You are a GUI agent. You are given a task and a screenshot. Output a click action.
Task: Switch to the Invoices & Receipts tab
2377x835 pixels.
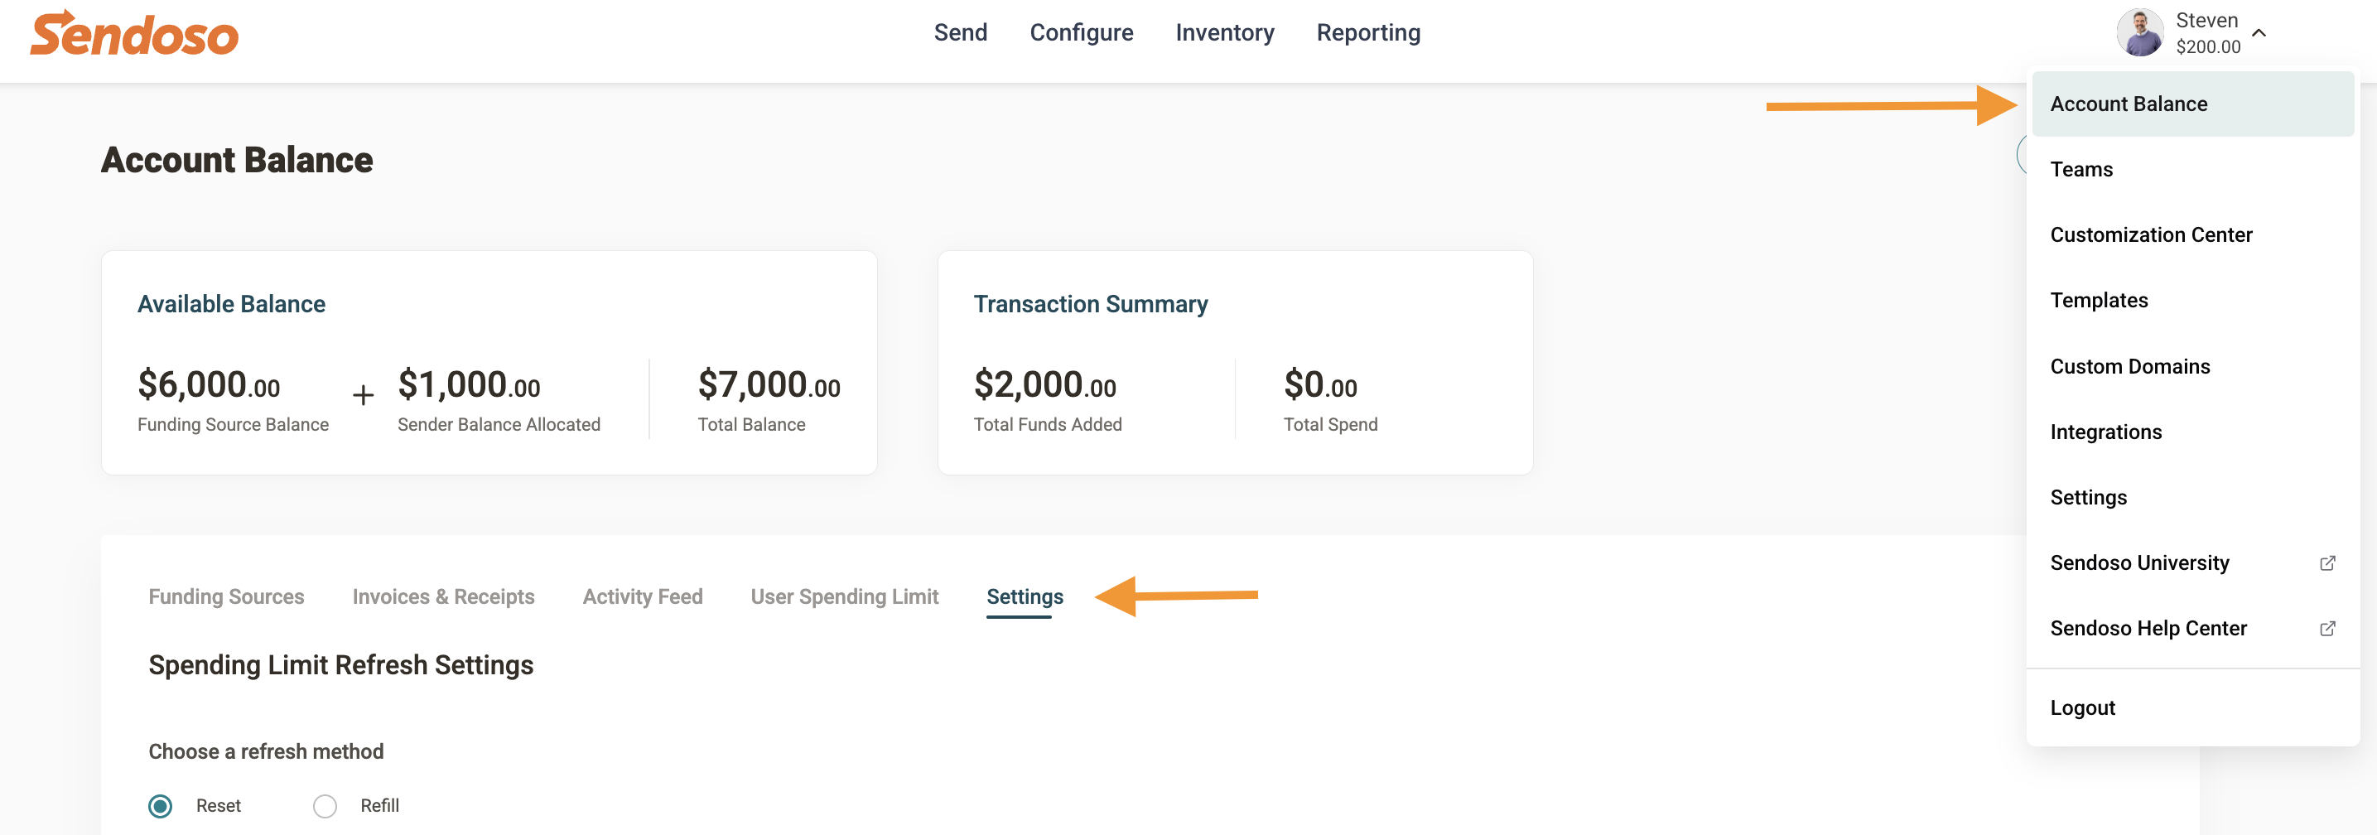click(x=443, y=597)
